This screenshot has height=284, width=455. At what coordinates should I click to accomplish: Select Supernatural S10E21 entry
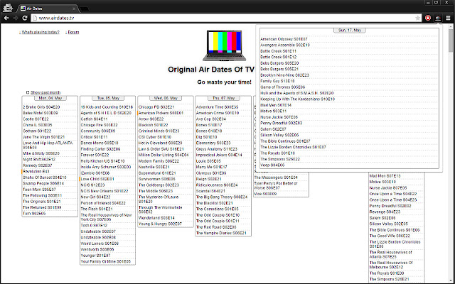[157, 173]
